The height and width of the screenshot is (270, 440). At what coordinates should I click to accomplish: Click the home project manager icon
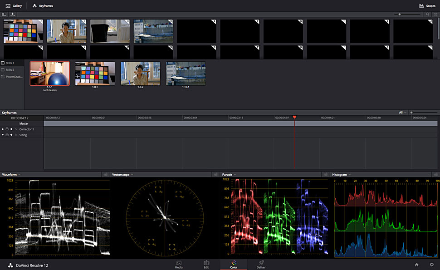point(416,265)
